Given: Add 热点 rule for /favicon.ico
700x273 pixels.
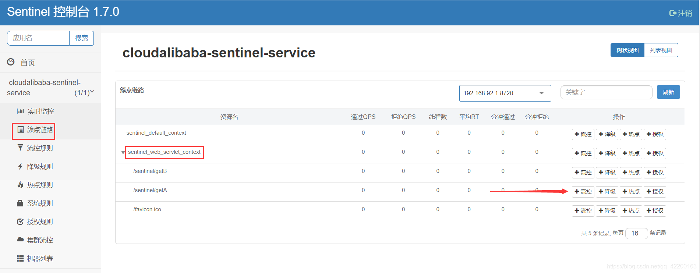Looking at the screenshot, I should pyautogui.click(x=631, y=211).
